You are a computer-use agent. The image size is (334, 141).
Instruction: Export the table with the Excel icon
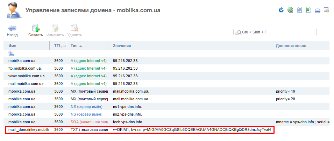308,10
